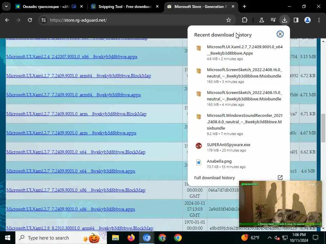Screen dimensions: 326x244
Task: Click the page vertical scrollbar thumb
Action: point(323,128)
